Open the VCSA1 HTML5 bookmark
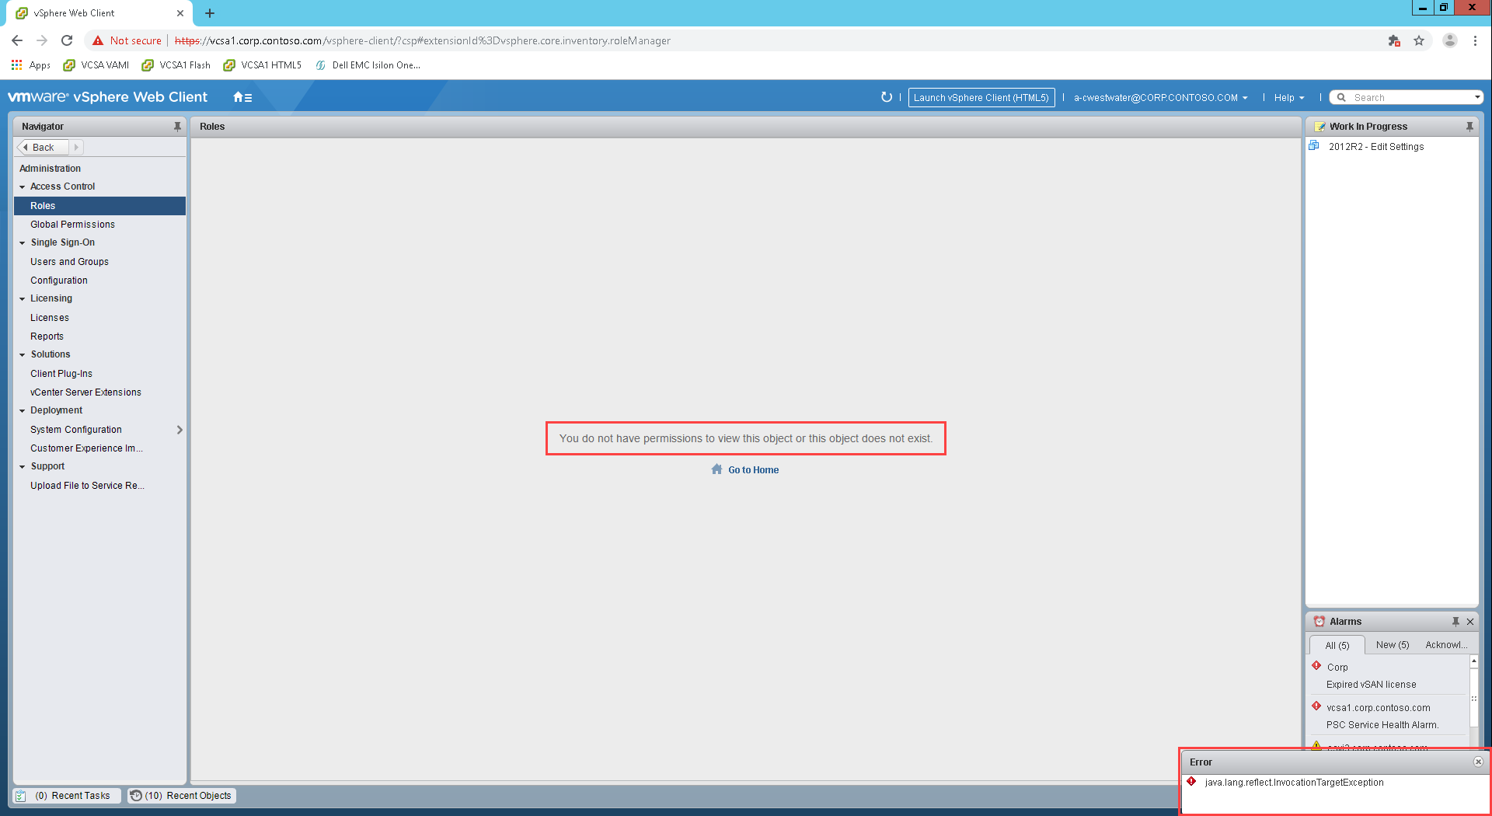Viewport: 1492px width, 816px height. [x=263, y=65]
